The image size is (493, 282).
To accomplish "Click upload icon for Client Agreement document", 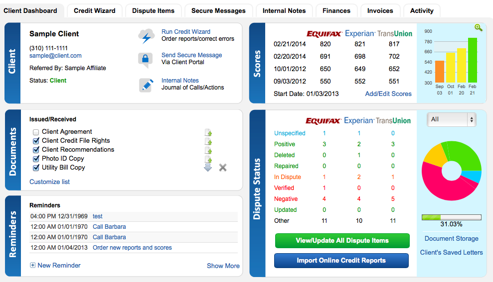I will point(208,132).
